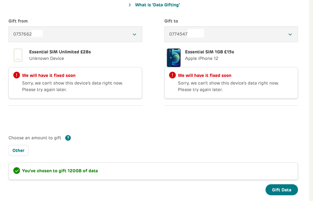Click 'Essential SIM 1GB £15s' plan name
This screenshot has width=313, height=201.
pyautogui.click(x=209, y=52)
